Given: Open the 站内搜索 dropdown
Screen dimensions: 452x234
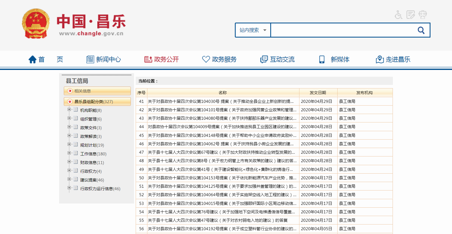Looking at the screenshot, I should (x=253, y=30).
